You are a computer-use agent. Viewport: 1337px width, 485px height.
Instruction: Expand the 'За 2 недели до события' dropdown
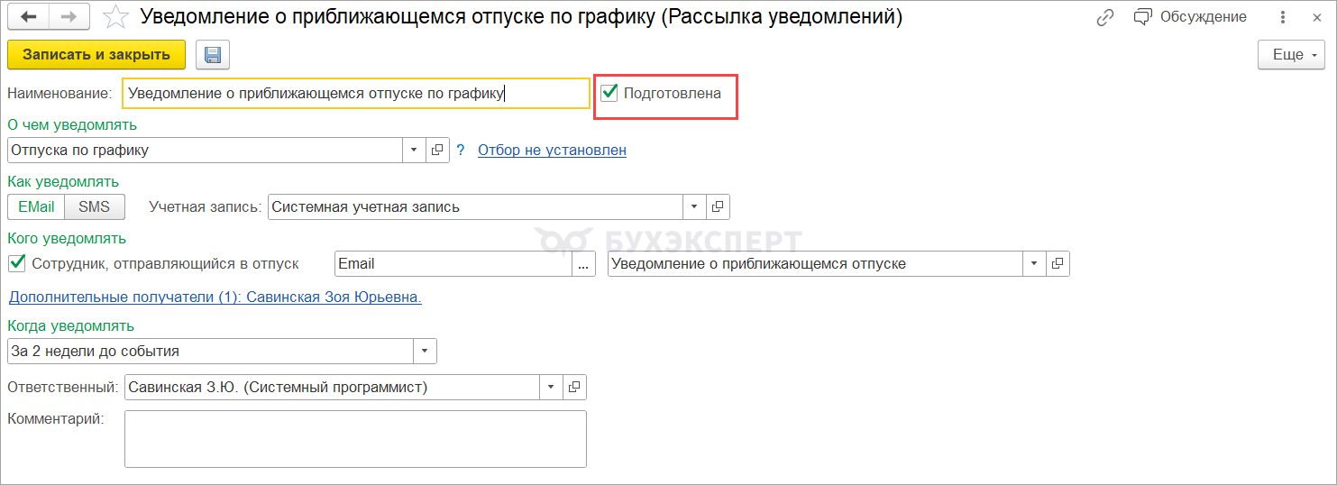[426, 352]
